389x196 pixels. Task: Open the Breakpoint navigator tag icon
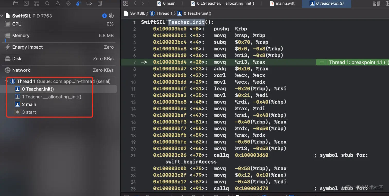click(89, 3)
